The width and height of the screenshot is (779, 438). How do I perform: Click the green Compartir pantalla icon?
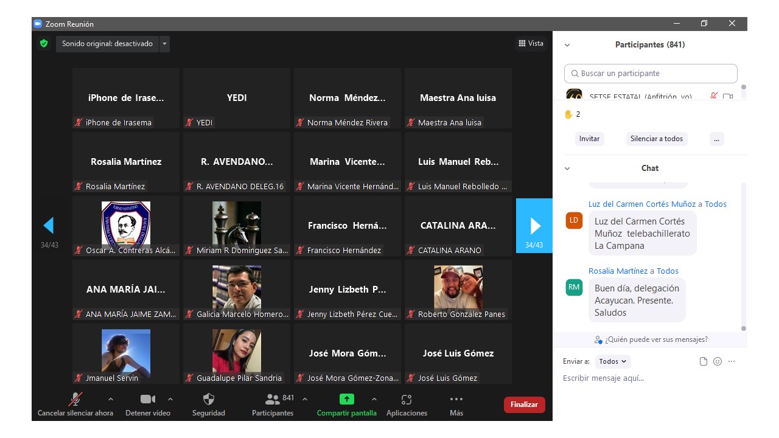(x=346, y=399)
